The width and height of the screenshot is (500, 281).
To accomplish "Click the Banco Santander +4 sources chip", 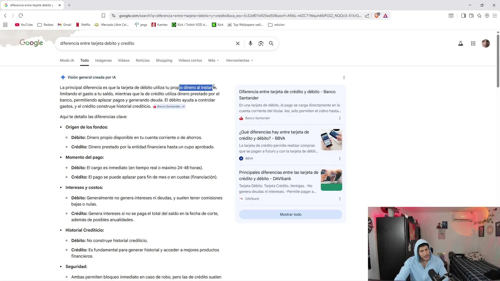I will 169,107.
